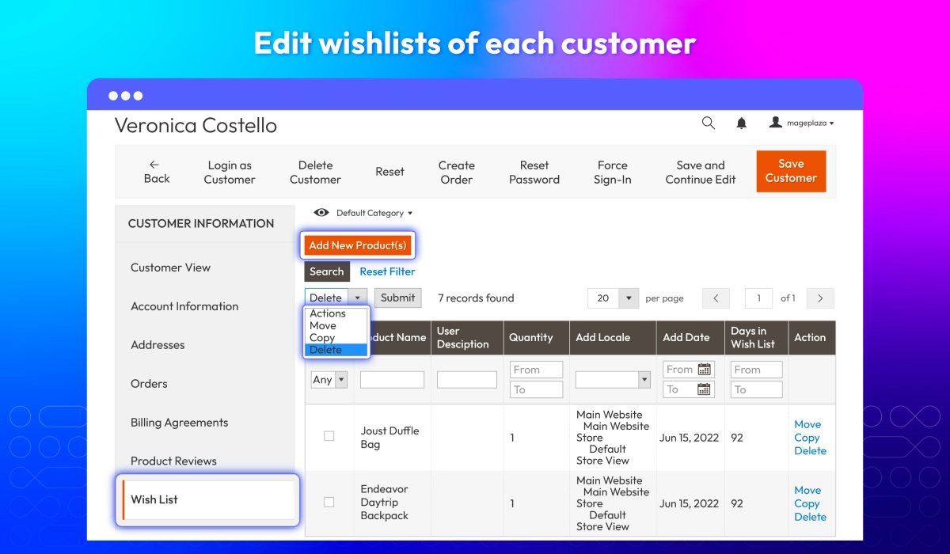
Task: Click the Product Name filter input field
Action: [x=392, y=380]
